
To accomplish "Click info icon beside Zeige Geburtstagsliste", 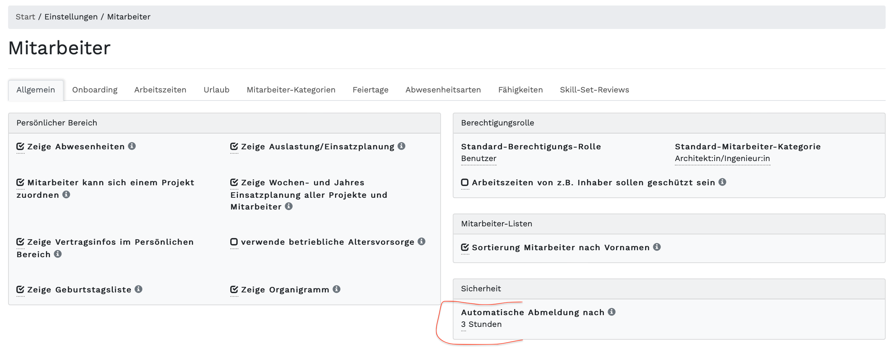I will coord(138,289).
